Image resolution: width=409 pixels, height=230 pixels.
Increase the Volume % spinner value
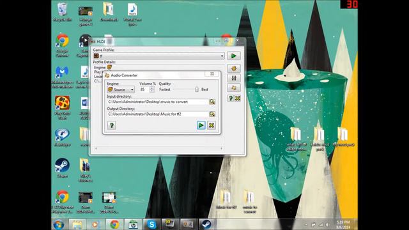point(152,88)
